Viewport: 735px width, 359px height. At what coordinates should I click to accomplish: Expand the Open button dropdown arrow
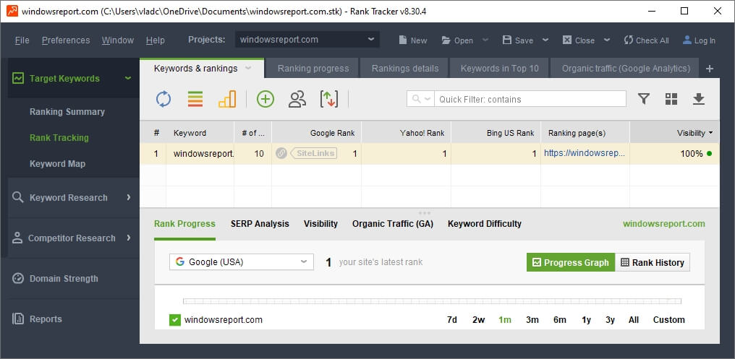click(x=485, y=40)
